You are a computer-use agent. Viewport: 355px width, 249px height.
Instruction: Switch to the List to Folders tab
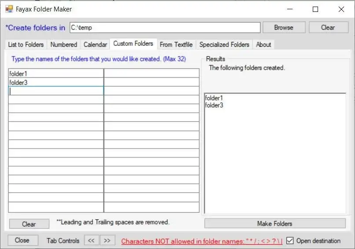[x=26, y=45]
